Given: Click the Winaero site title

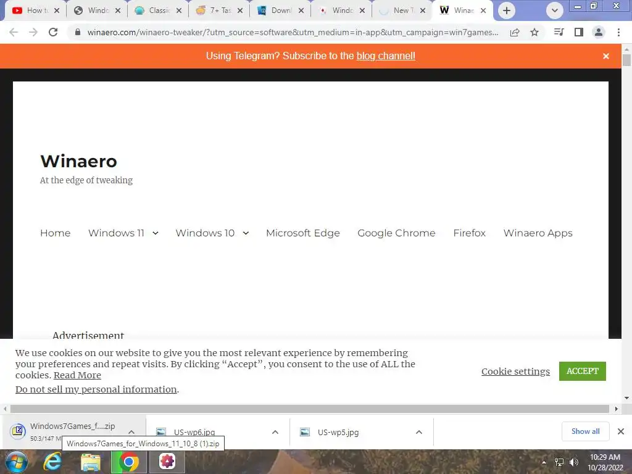Looking at the screenshot, I should click(x=78, y=161).
